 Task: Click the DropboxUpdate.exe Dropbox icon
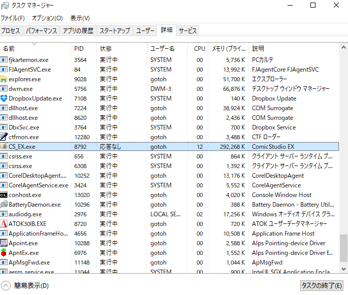pyautogui.click(x=4, y=99)
